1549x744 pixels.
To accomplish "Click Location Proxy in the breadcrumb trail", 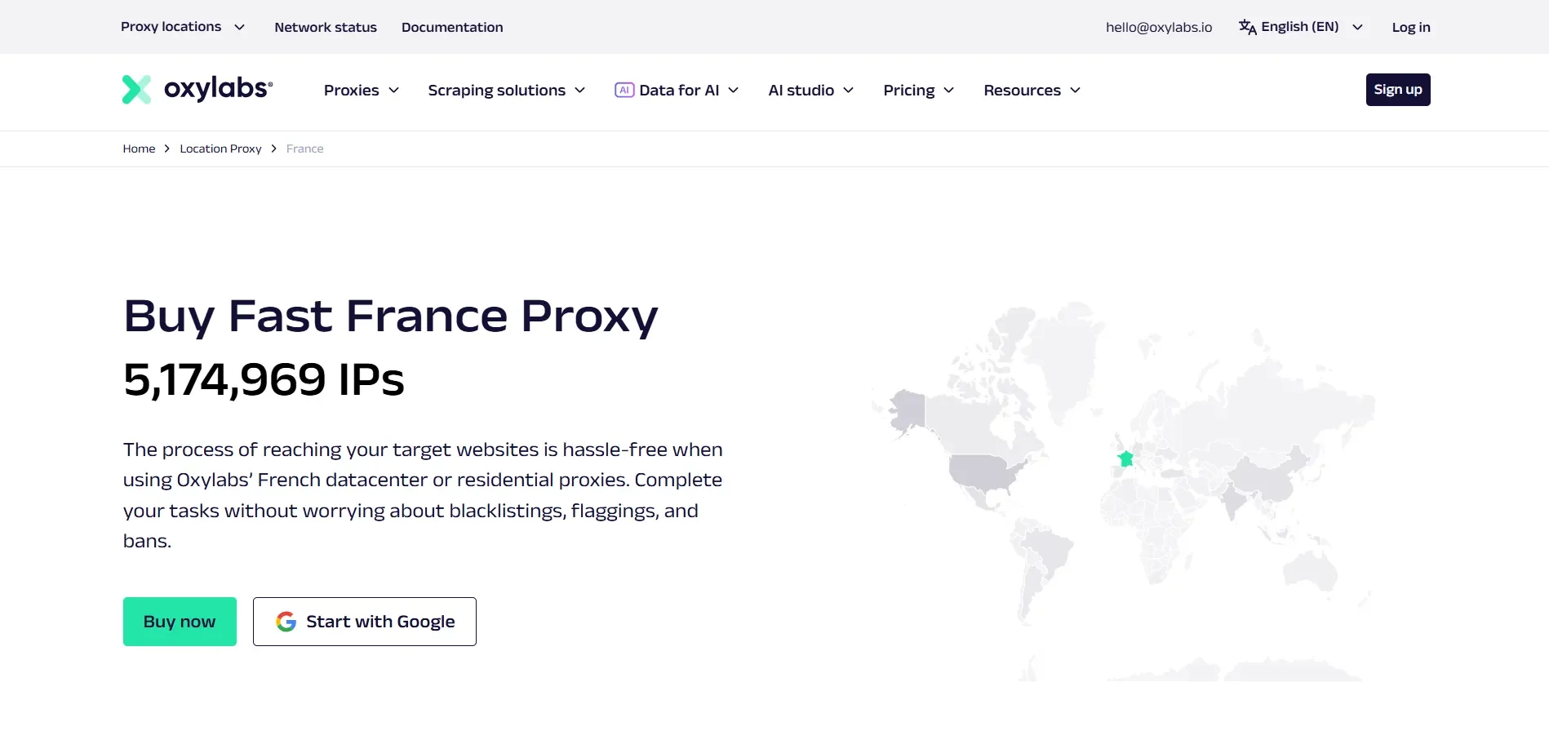I will 220,148.
